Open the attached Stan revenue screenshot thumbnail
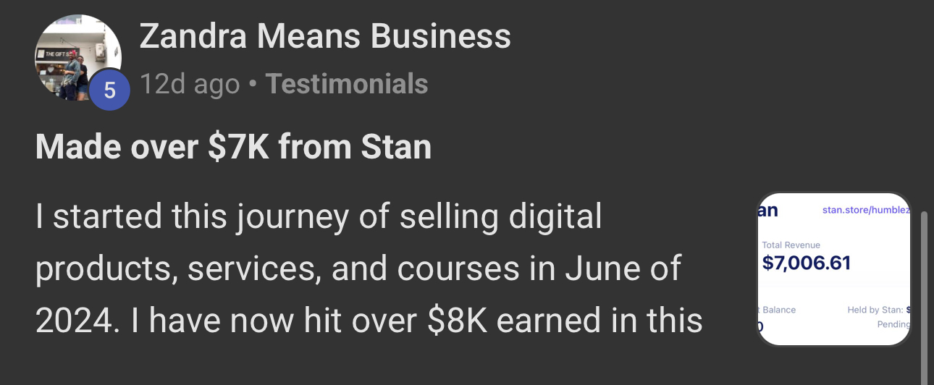934x385 pixels. 834,269
